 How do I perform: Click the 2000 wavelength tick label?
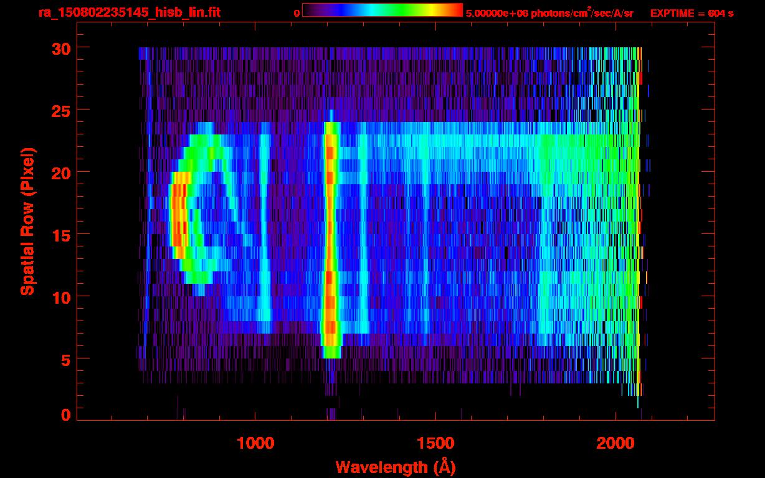pos(615,443)
